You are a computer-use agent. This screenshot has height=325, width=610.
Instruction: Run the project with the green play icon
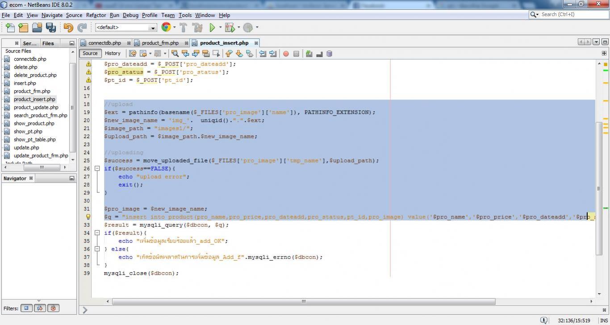213,28
